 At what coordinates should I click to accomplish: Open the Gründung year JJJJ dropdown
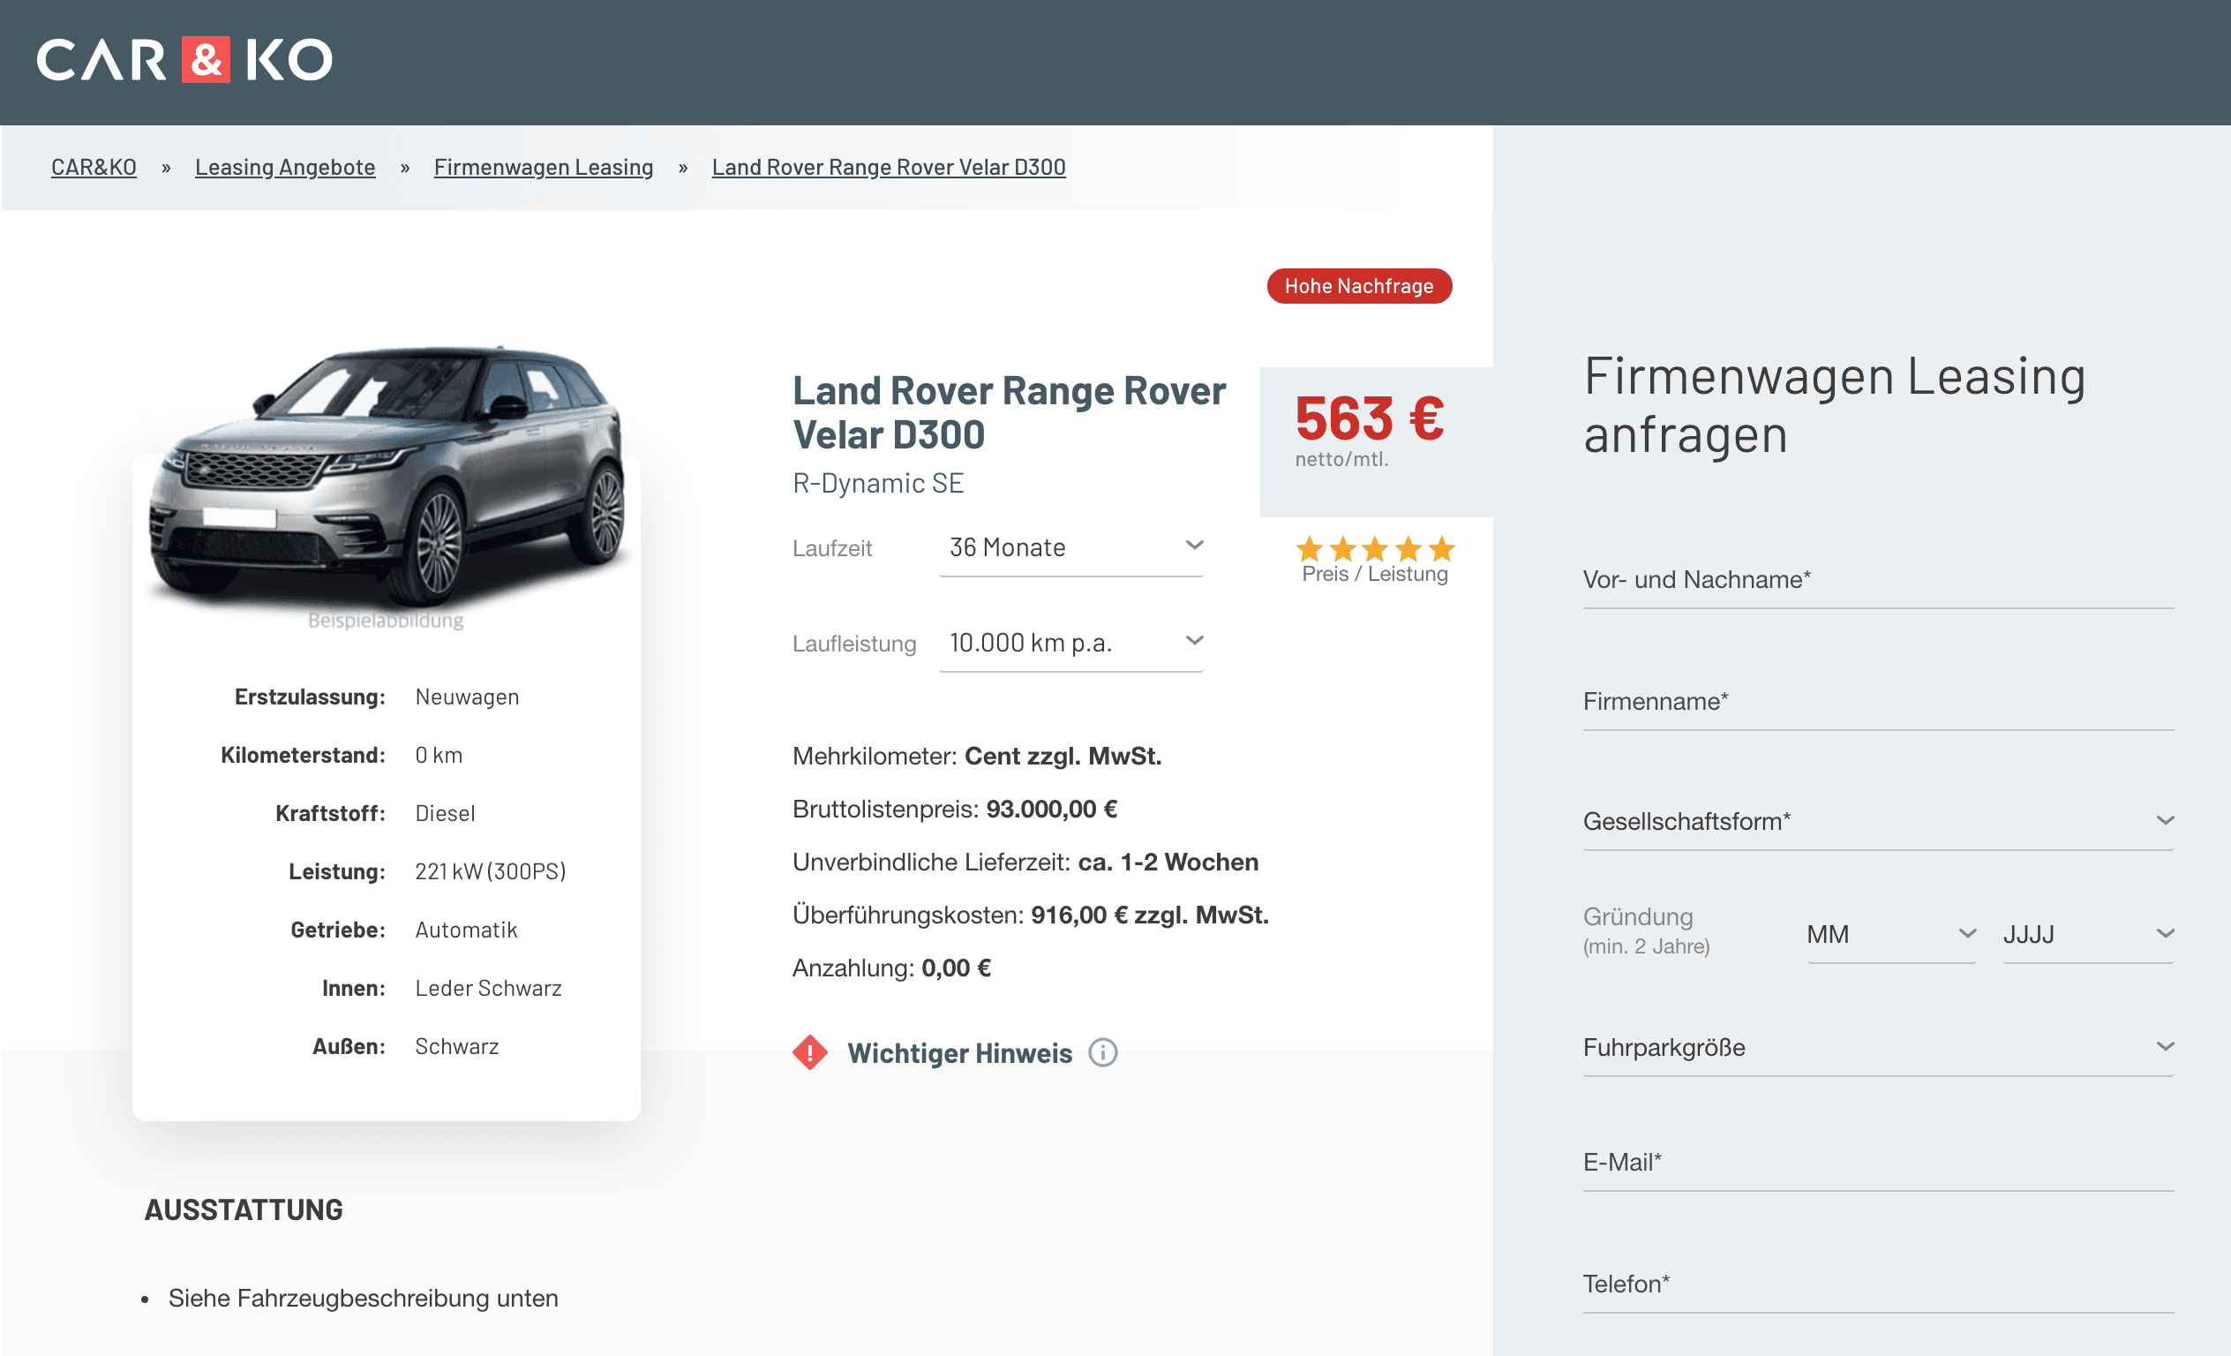(2088, 934)
